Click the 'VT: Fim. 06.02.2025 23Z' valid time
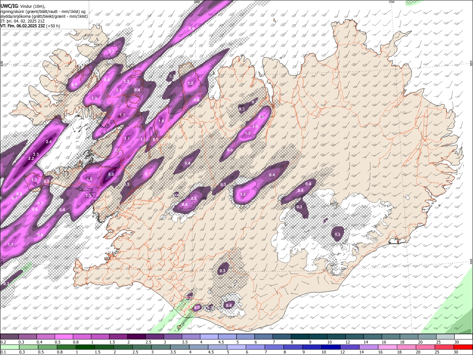 tap(23, 26)
